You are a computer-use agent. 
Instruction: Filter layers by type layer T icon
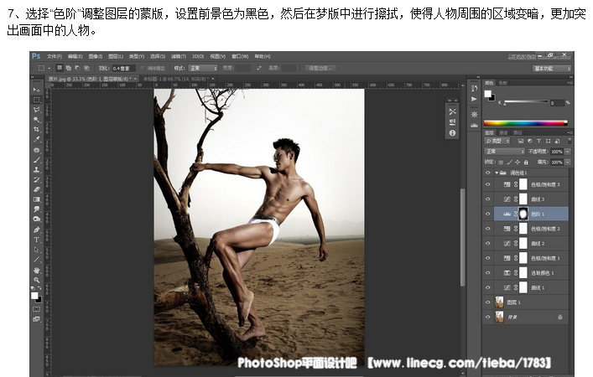click(x=539, y=141)
